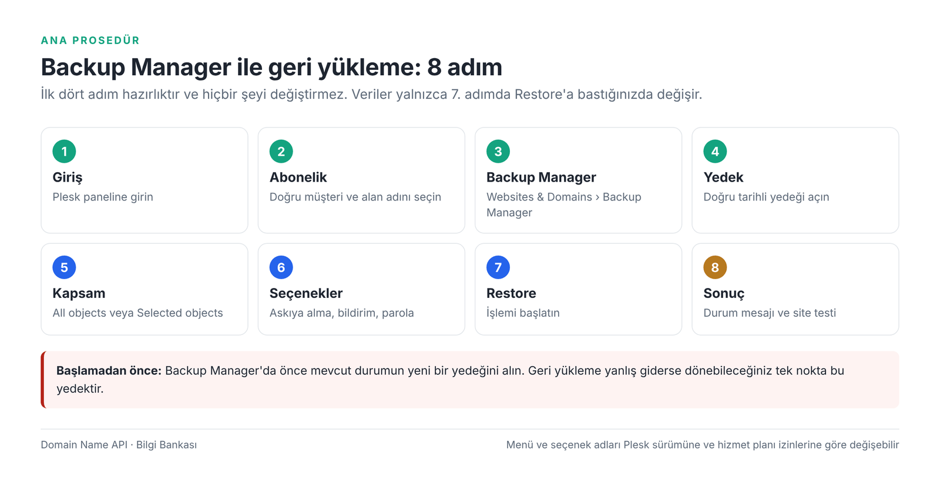Click the green number 2 badge

281,152
